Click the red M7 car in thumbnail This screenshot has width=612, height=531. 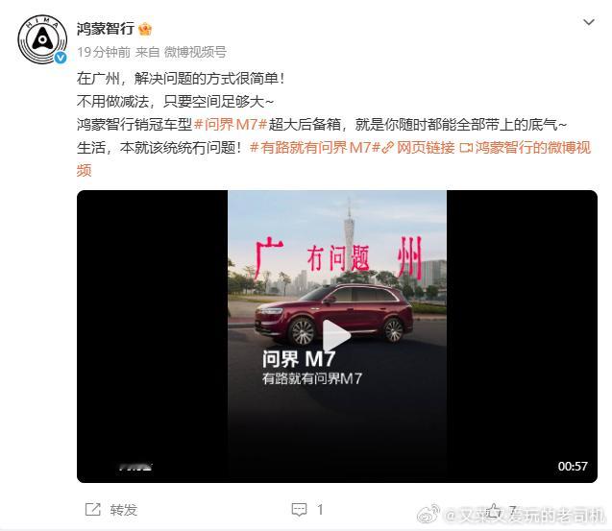point(333,314)
